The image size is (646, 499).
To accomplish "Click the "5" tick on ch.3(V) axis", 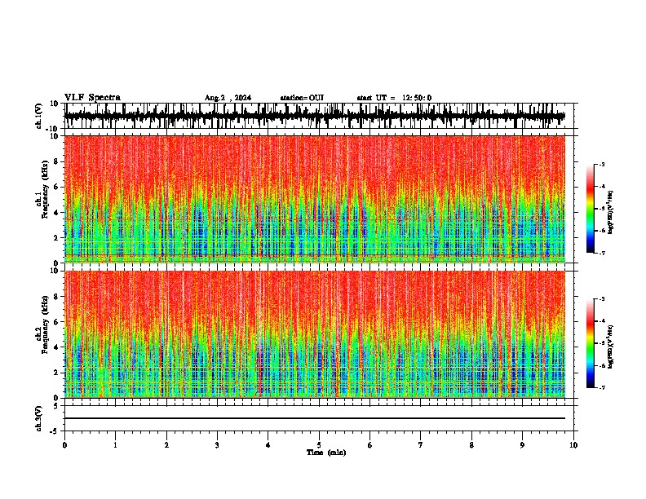I will coord(56,406).
